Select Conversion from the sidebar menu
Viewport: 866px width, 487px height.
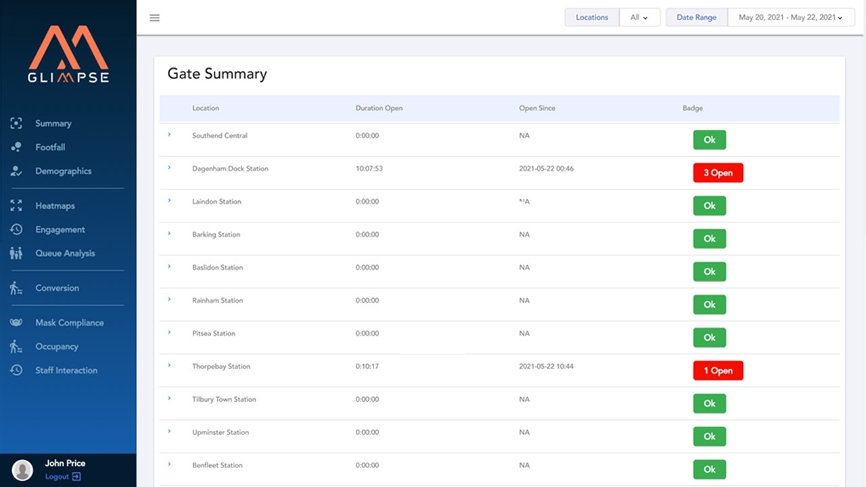point(55,287)
